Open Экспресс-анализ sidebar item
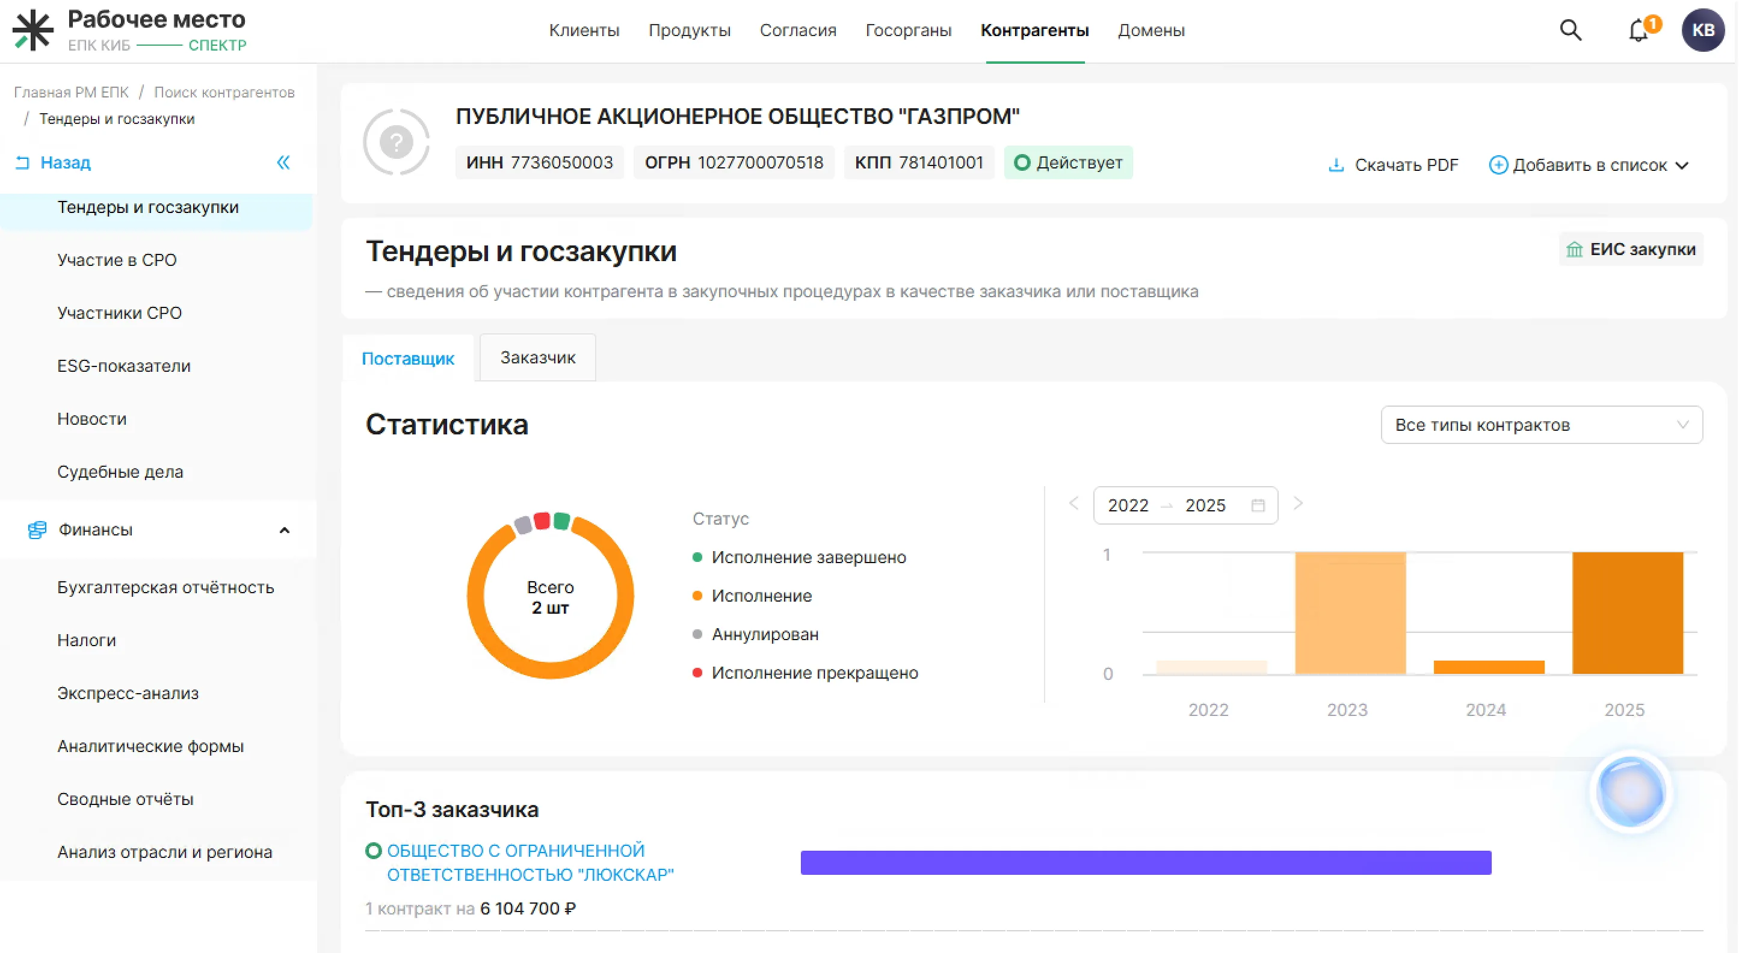 (x=128, y=693)
